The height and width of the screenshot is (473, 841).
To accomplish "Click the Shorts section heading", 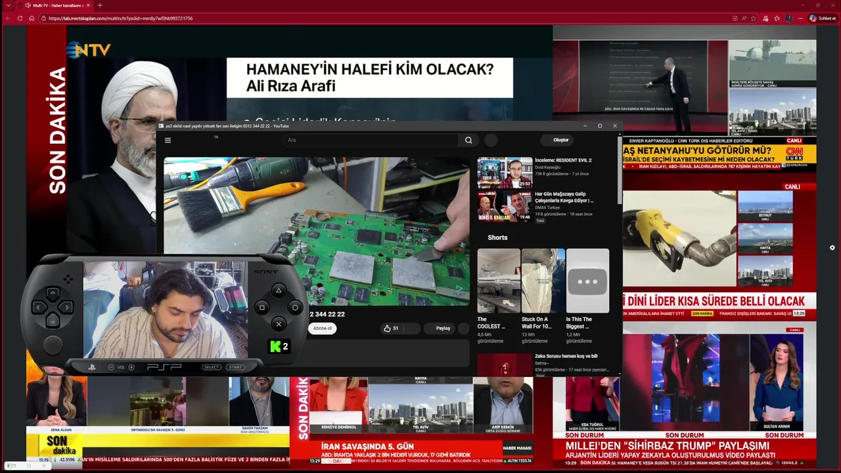I will point(497,237).
